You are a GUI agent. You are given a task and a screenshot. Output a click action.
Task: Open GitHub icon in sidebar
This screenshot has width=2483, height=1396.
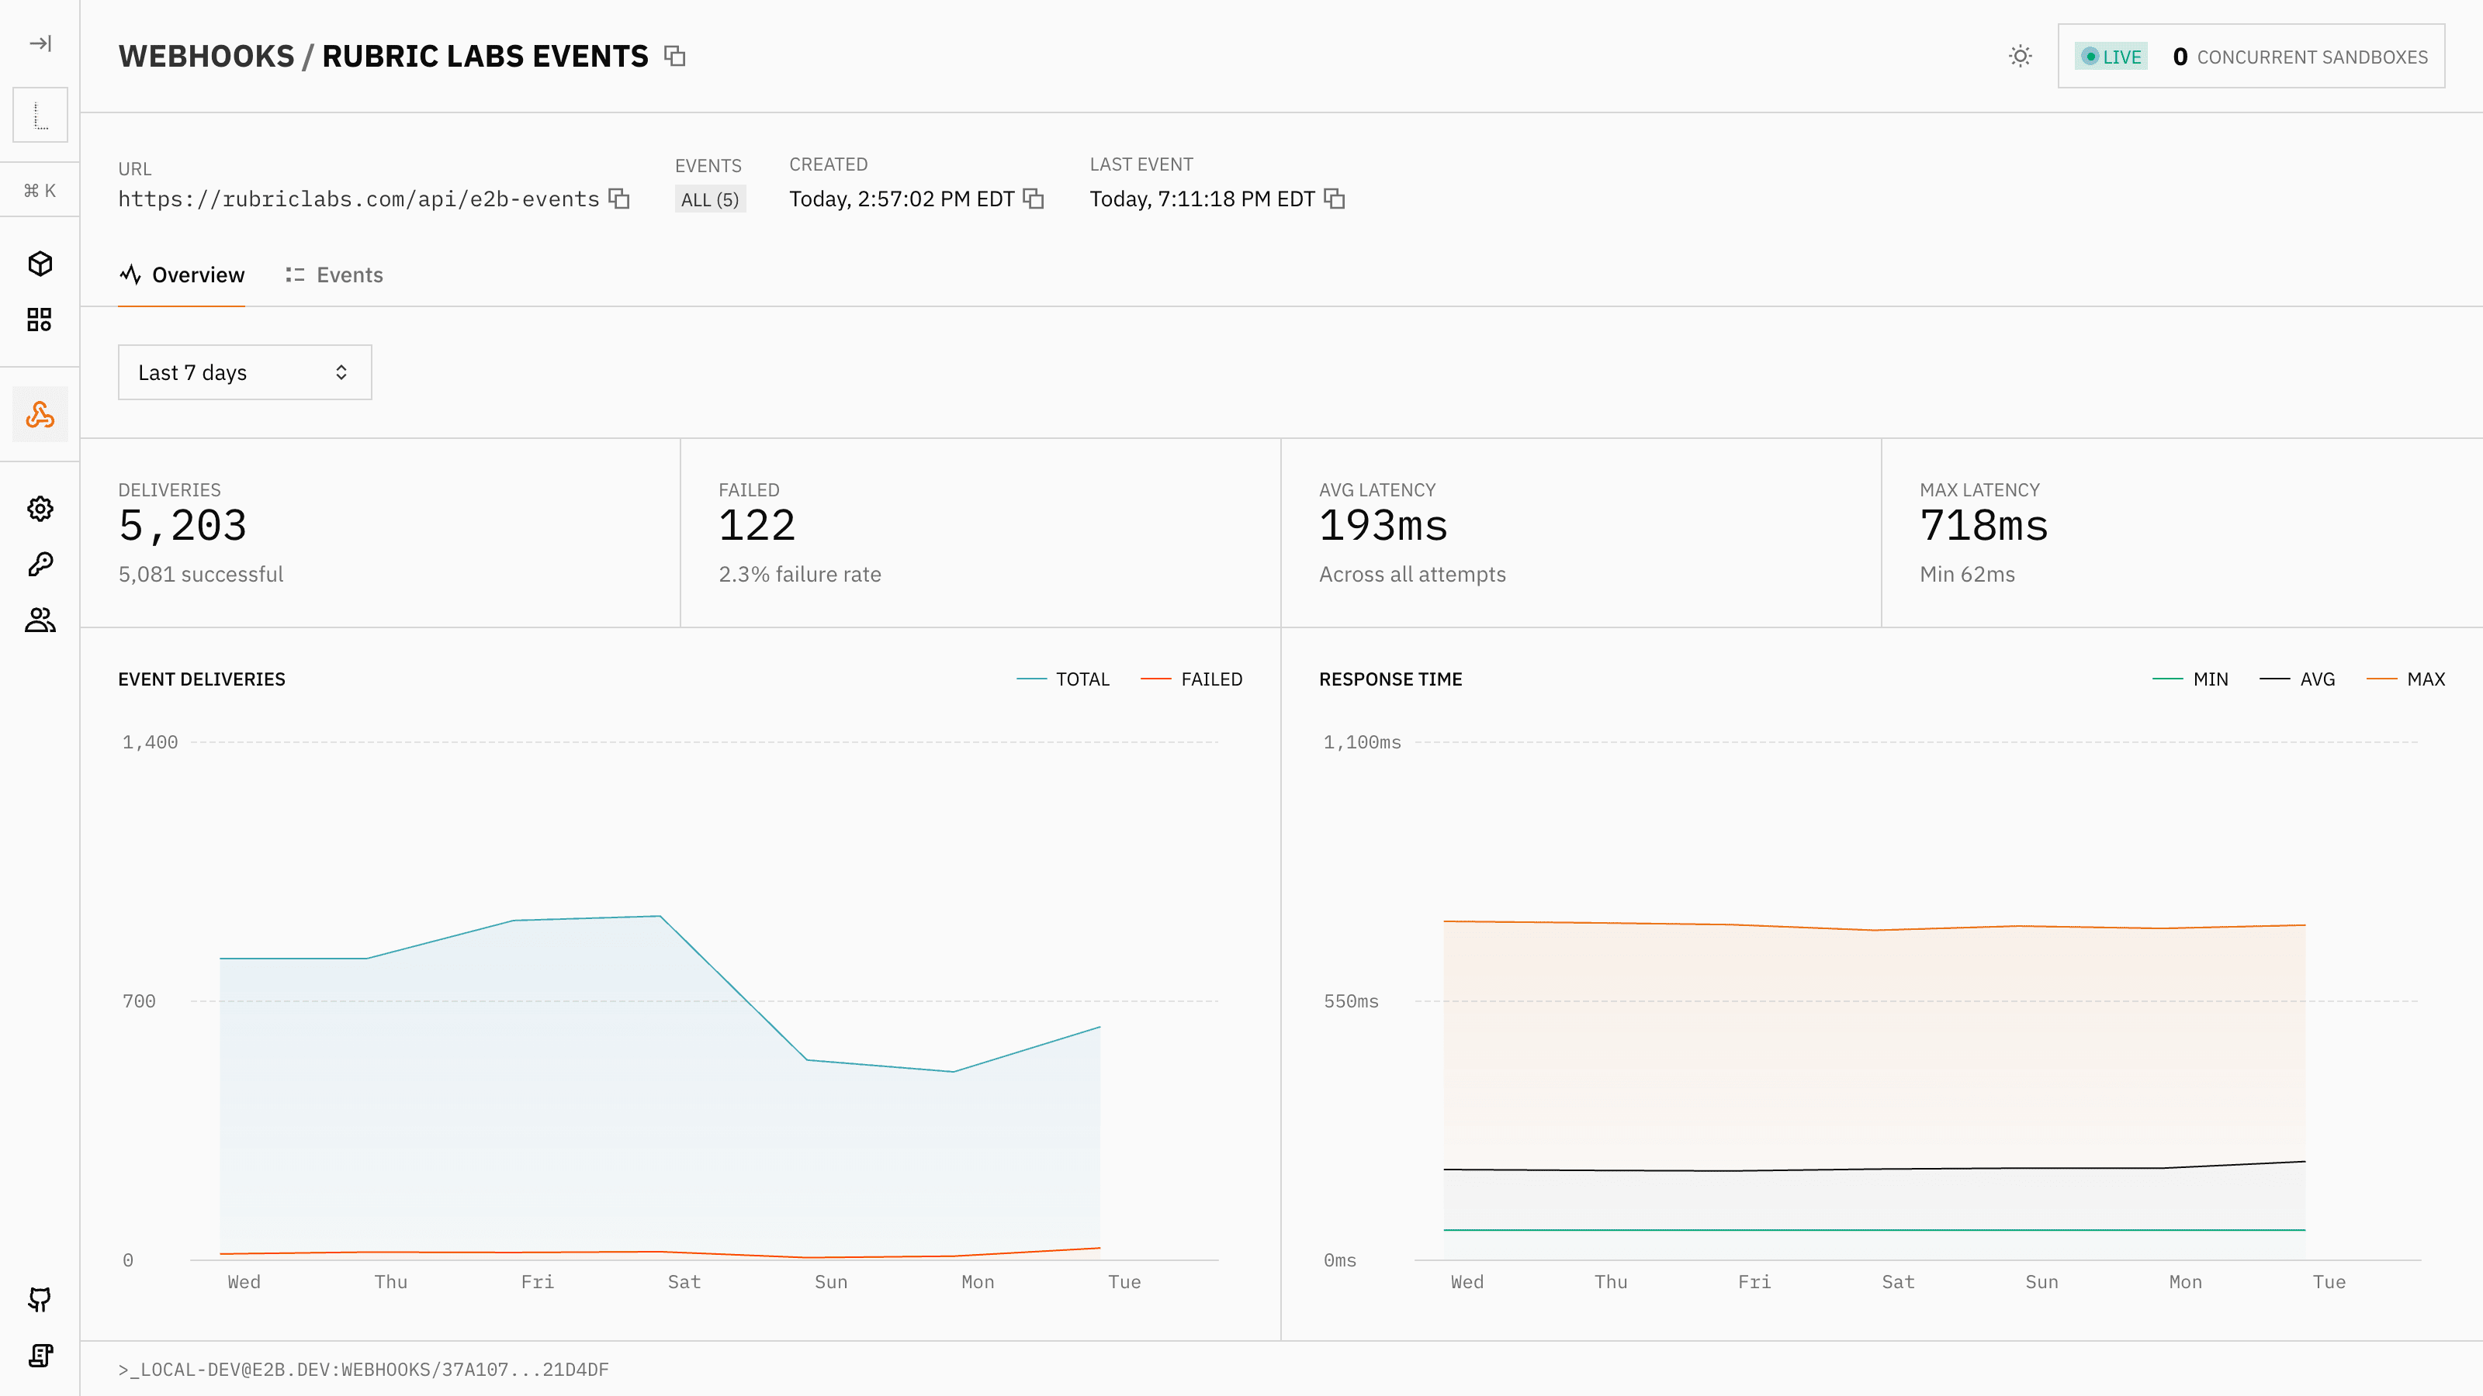click(x=40, y=1299)
